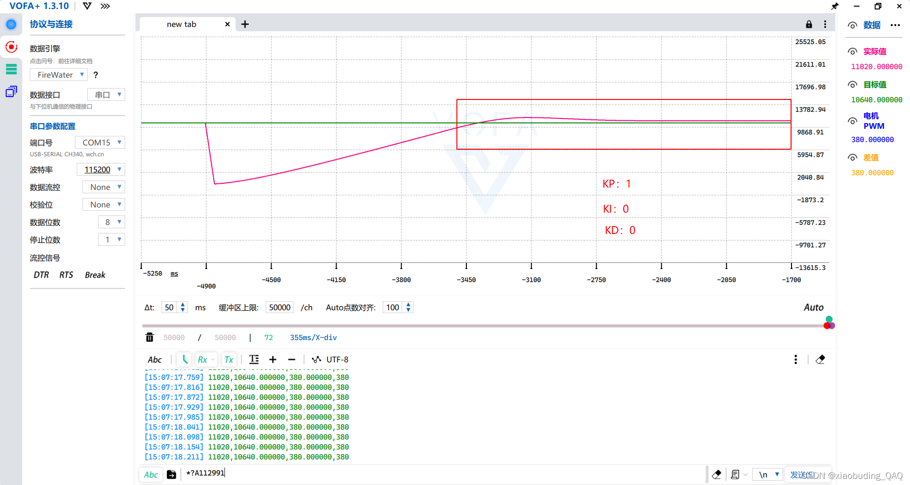Click the underlined ms unit link on the x-axis
The height and width of the screenshot is (485, 910).
coord(174,274)
